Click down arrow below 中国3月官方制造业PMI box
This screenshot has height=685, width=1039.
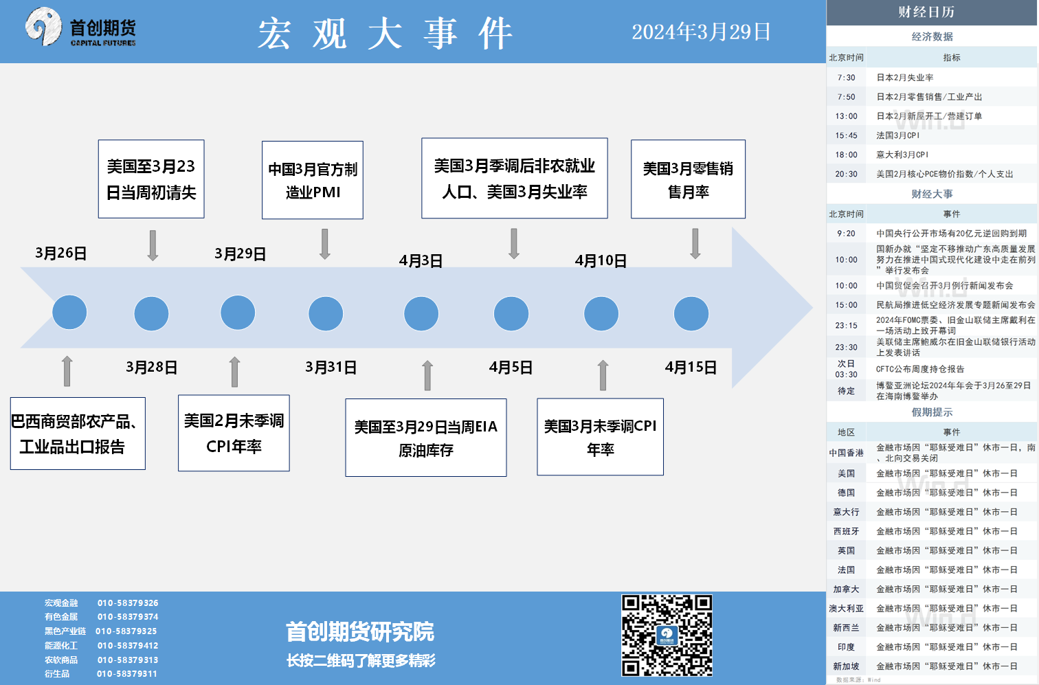point(325,244)
